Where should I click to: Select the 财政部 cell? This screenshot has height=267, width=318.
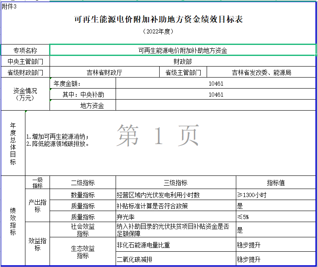(x=183, y=61)
